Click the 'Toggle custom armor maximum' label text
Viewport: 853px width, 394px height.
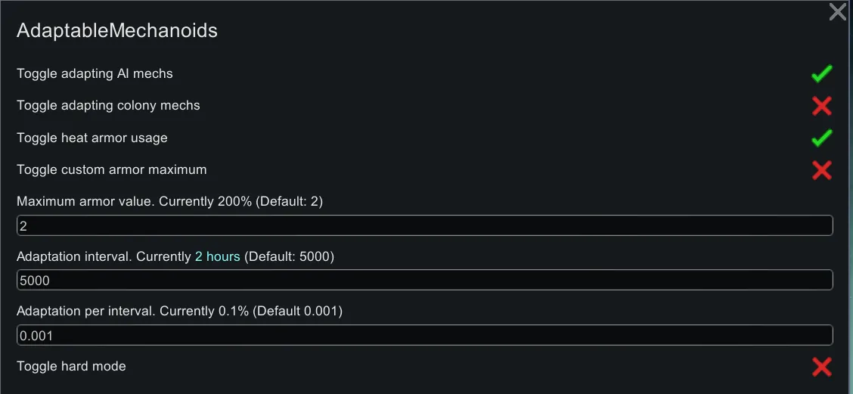coord(111,170)
